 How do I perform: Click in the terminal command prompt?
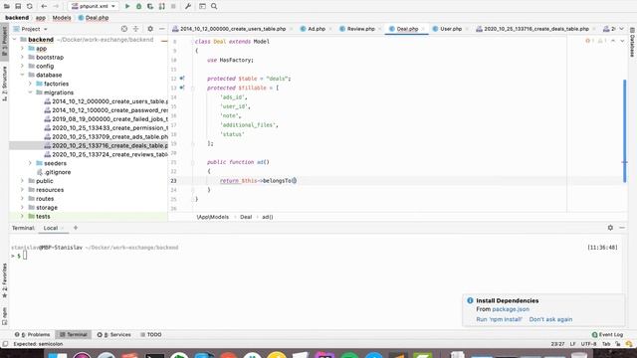click(25, 256)
